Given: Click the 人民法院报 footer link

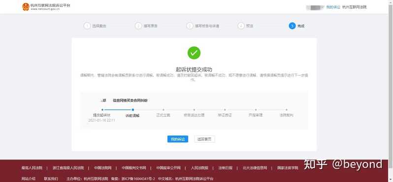Looking at the screenshot, I should point(199,168).
